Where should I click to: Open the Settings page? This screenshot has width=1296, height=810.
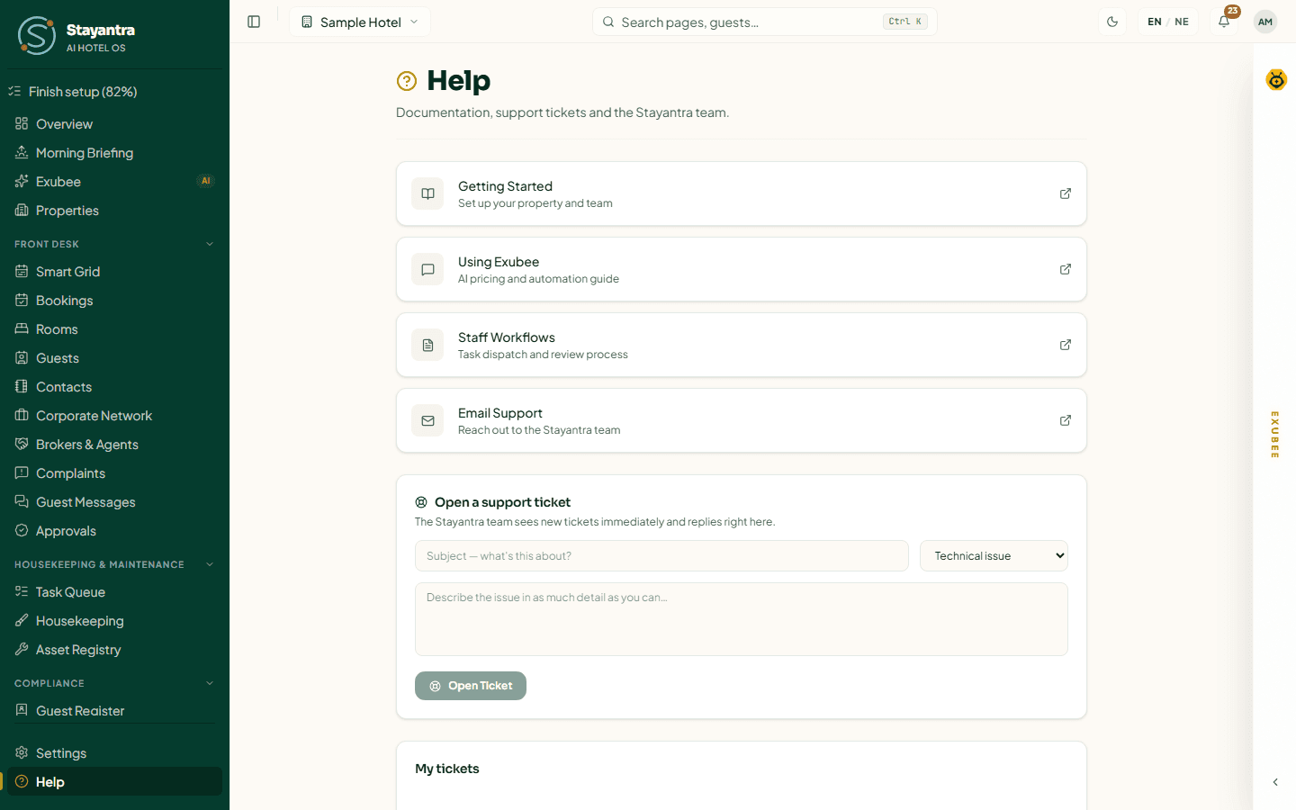(114, 753)
